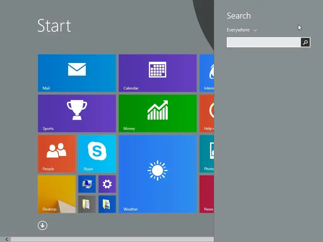Click the magnifier search button

pyautogui.click(x=305, y=42)
